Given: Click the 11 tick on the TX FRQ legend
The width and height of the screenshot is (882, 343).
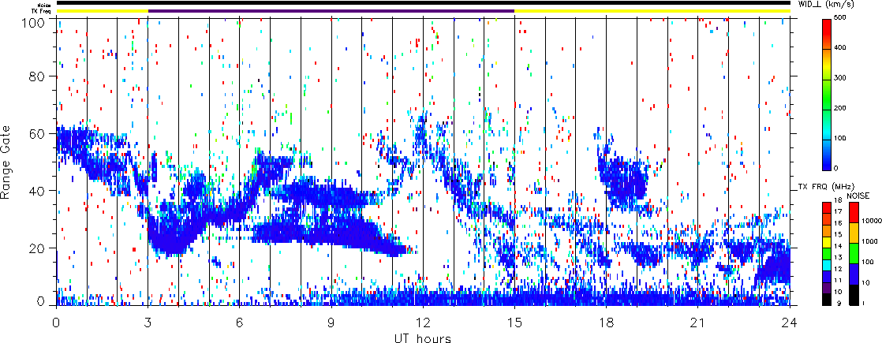Looking at the screenshot, I should (839, 280).
